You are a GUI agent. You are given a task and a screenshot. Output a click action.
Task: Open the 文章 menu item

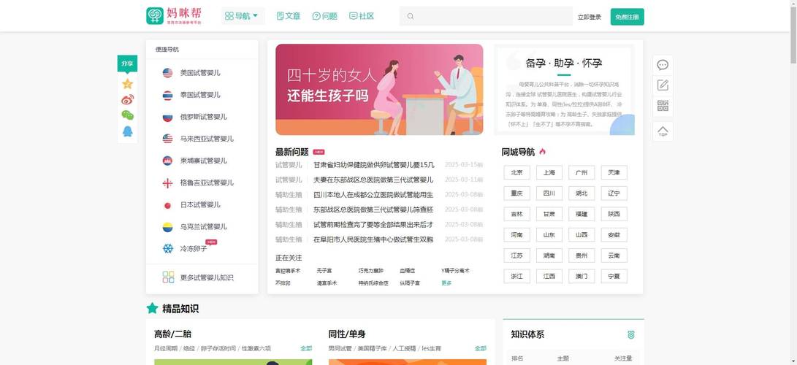point(289,16)
